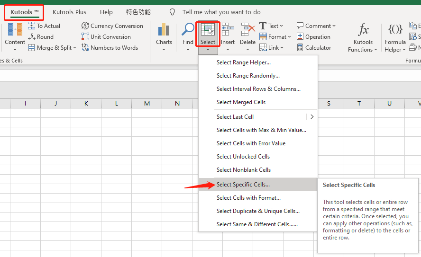The height and width of the screenshot is (257, 421).
Task: Click the Delete icon
Action: click(247, 29)
